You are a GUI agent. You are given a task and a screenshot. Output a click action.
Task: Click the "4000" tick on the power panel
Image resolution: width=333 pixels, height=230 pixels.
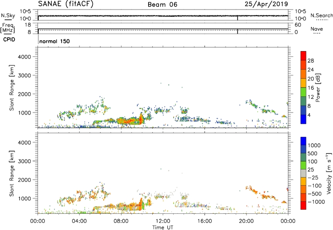[x=25, y=57]
